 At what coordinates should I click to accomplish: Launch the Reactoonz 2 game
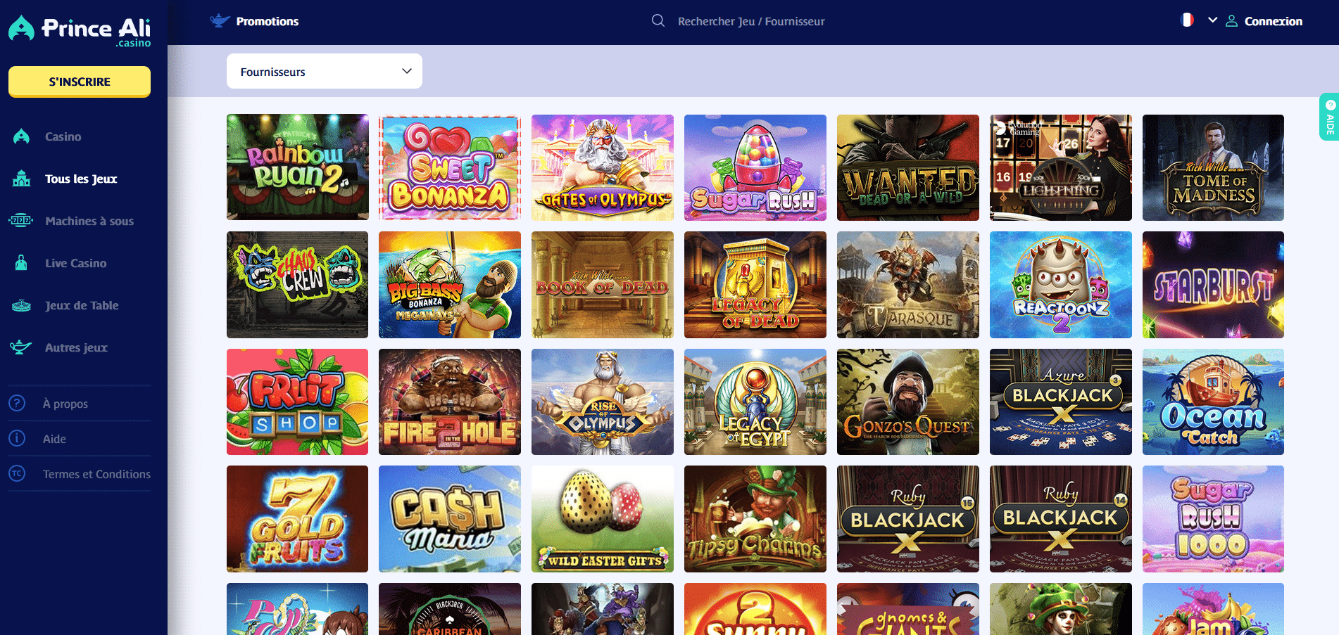[x=1061, y=285]
